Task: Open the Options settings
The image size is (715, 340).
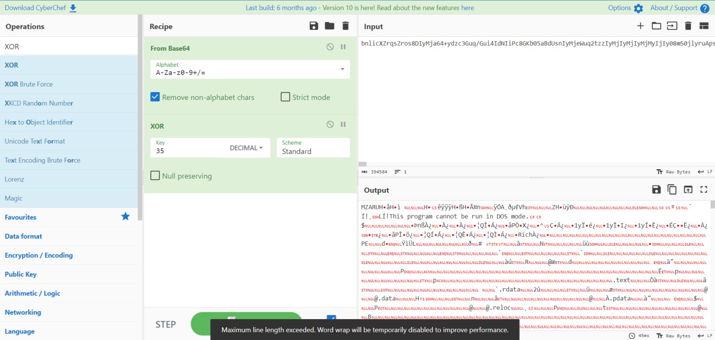Action: coord(625,8)
